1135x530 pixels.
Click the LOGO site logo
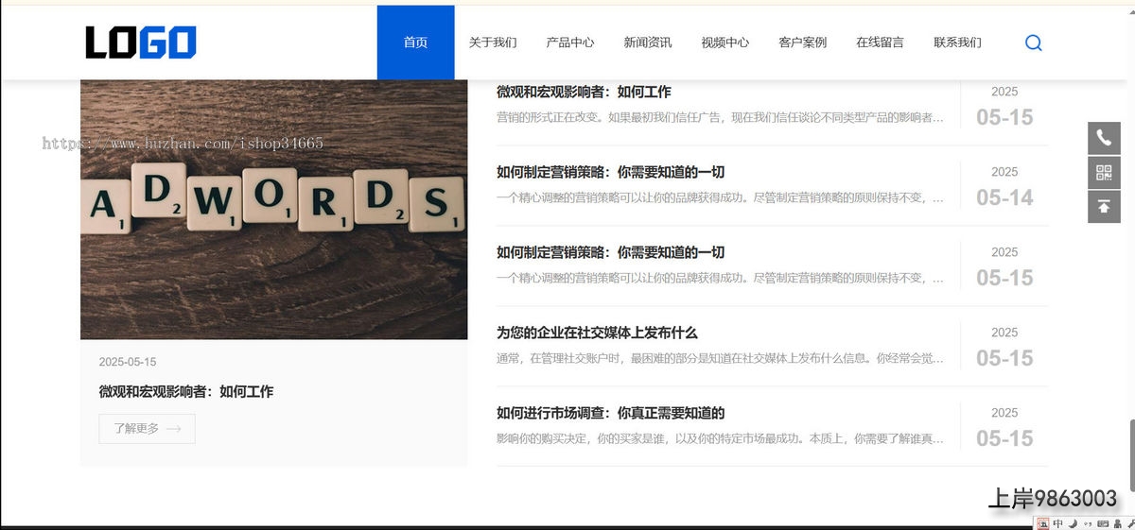click(x=141, y=43)
